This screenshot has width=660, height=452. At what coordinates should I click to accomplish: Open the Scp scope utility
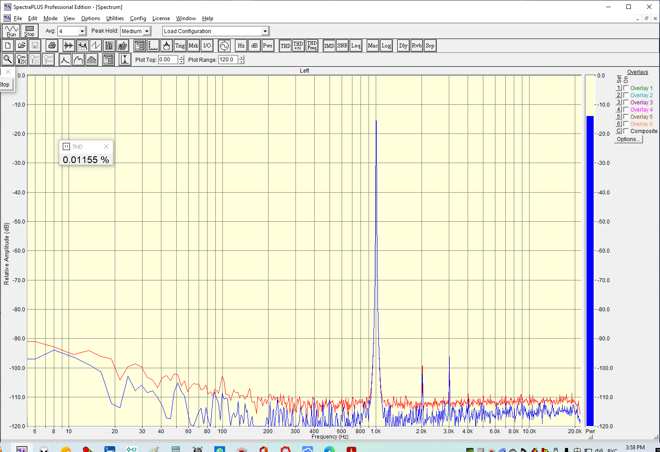tap(430, 46)
